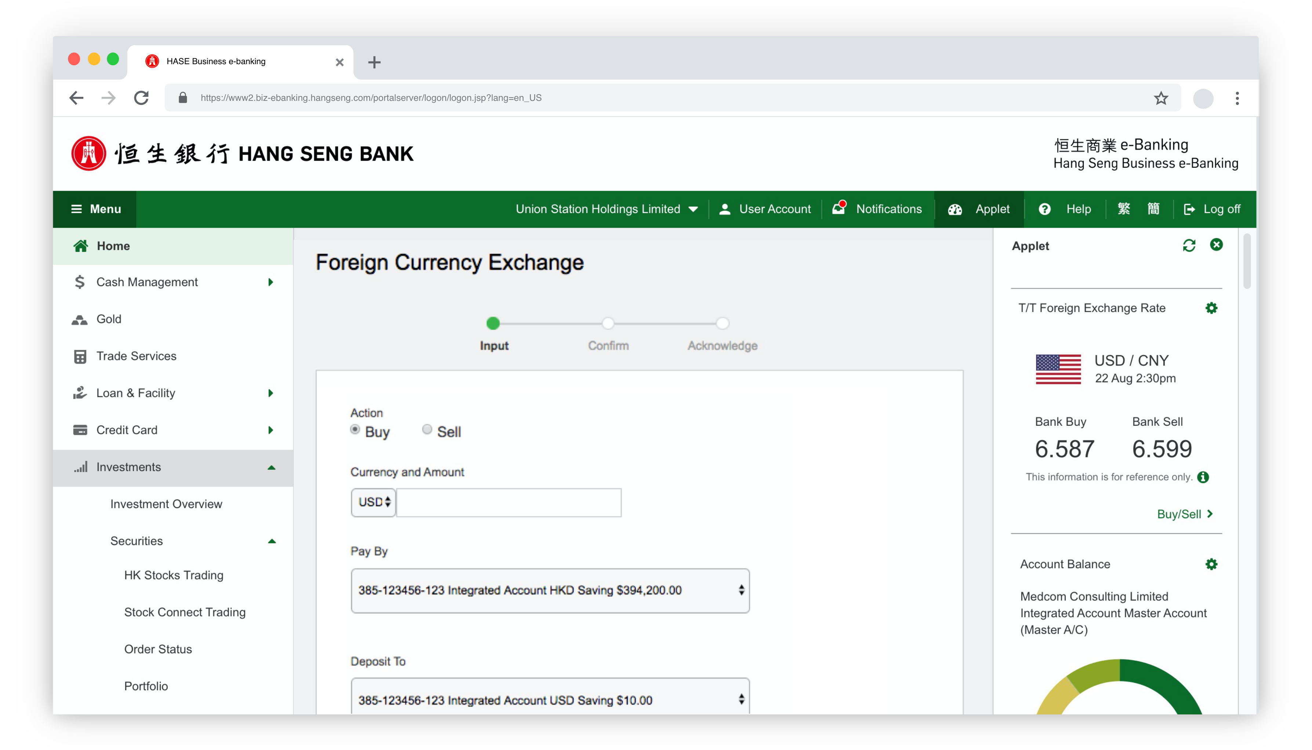
Task: Click the browser forward arrow
Action: (x=108, y=98)
